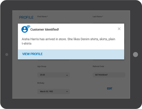Click the PROFILE heading
Viewport: 142px width, 109px height.
click(26, 17)
